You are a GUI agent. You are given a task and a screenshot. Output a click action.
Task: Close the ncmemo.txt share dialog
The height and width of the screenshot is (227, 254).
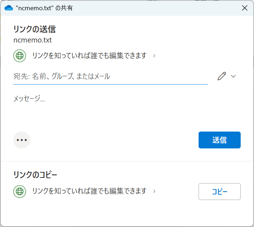coord(245,8)
